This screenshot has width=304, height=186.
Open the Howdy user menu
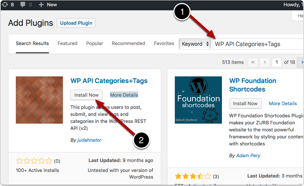[293, 5]
